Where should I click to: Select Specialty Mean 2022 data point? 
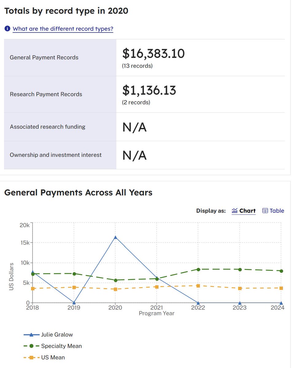(x=198, y=269)
